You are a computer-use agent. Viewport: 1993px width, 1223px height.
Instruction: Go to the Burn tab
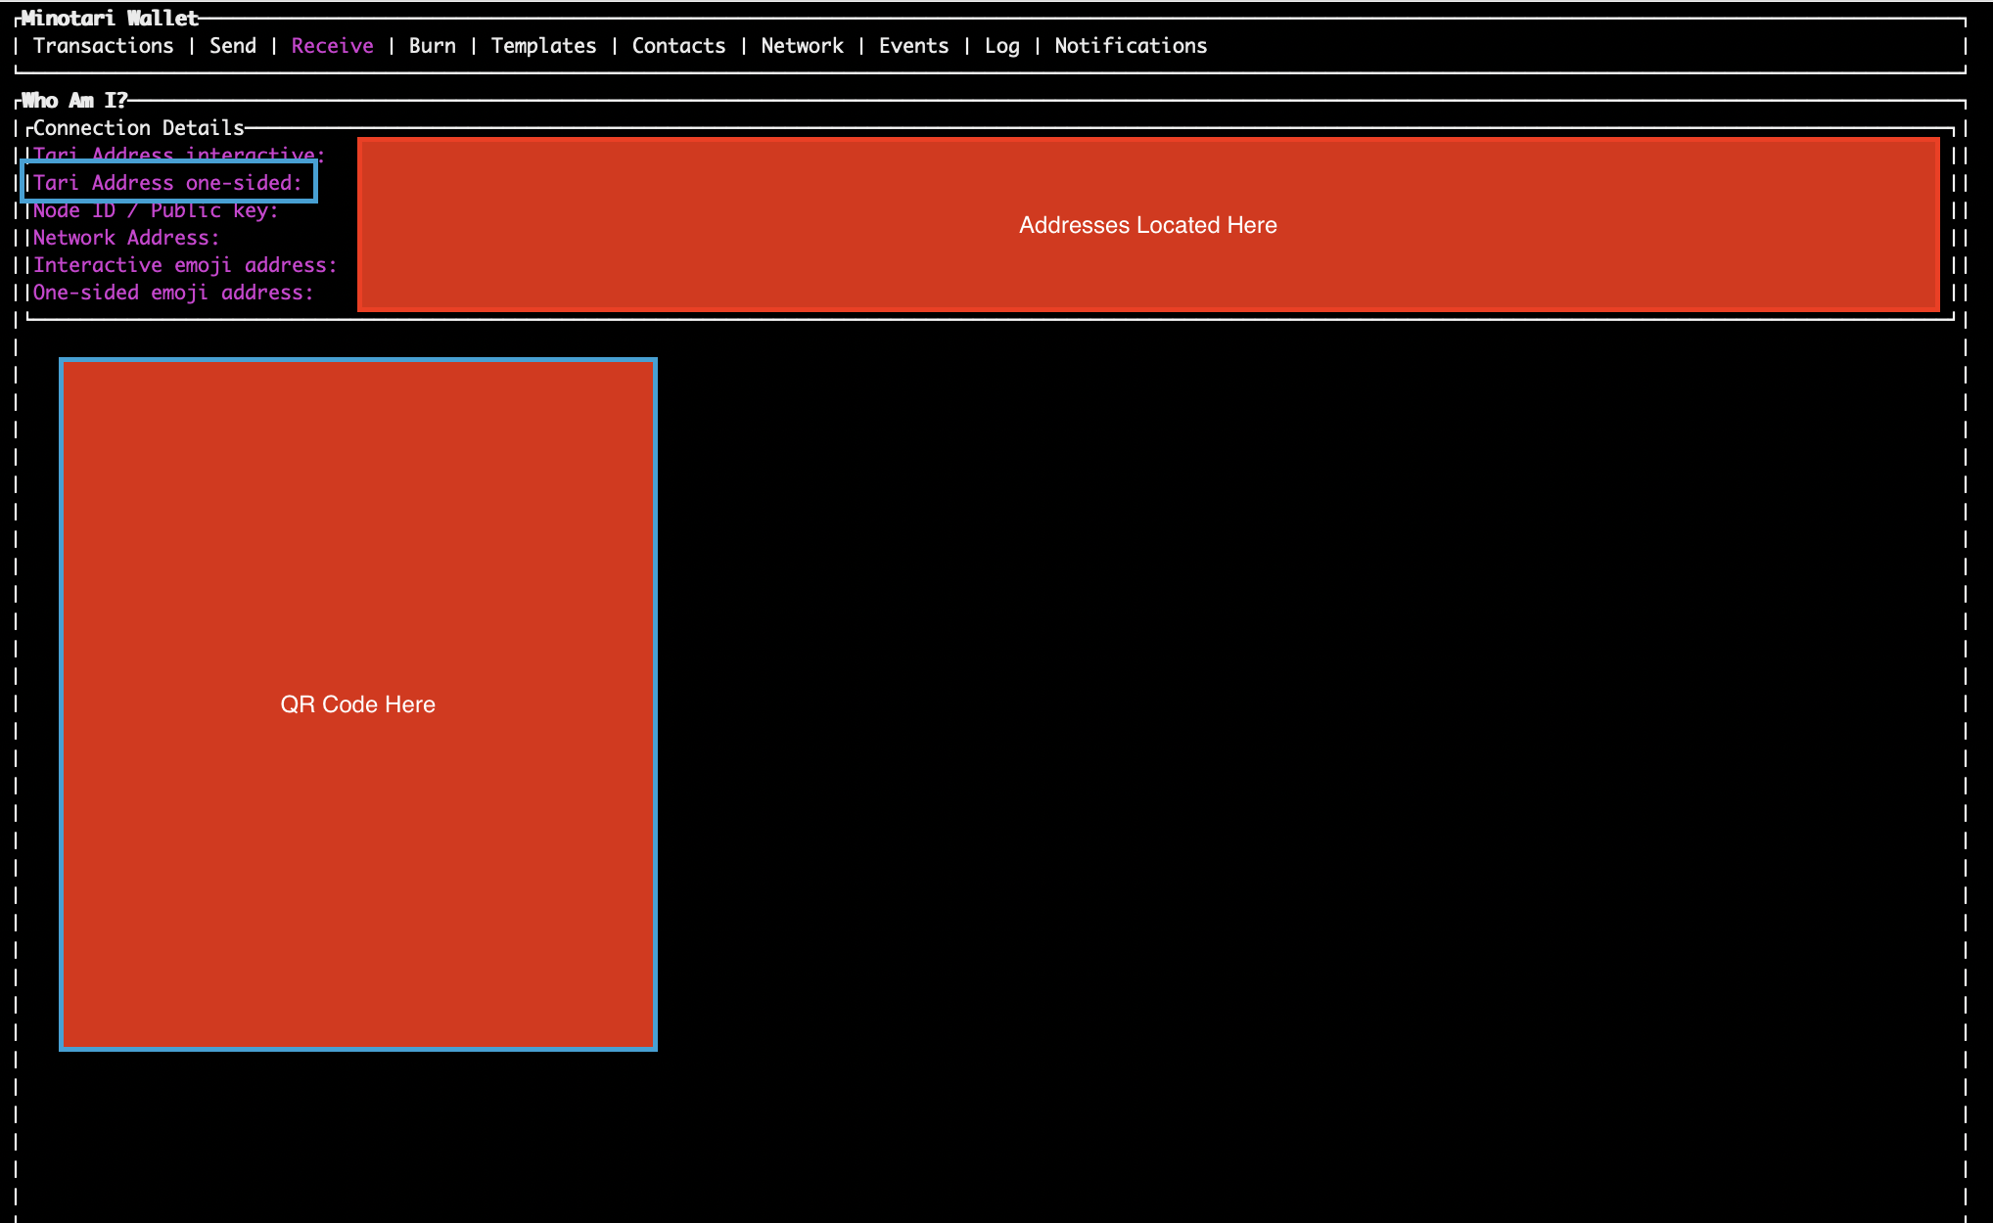432,46
